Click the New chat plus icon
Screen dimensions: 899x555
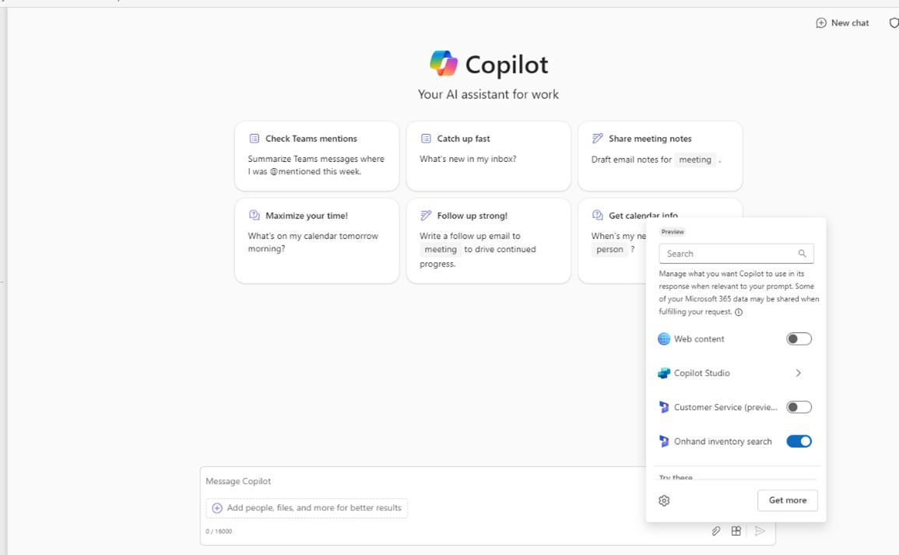(x=821, y=23)
